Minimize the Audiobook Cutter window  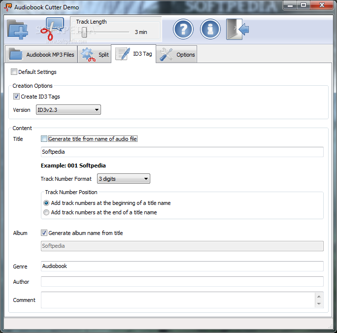[x=290, y=5]
